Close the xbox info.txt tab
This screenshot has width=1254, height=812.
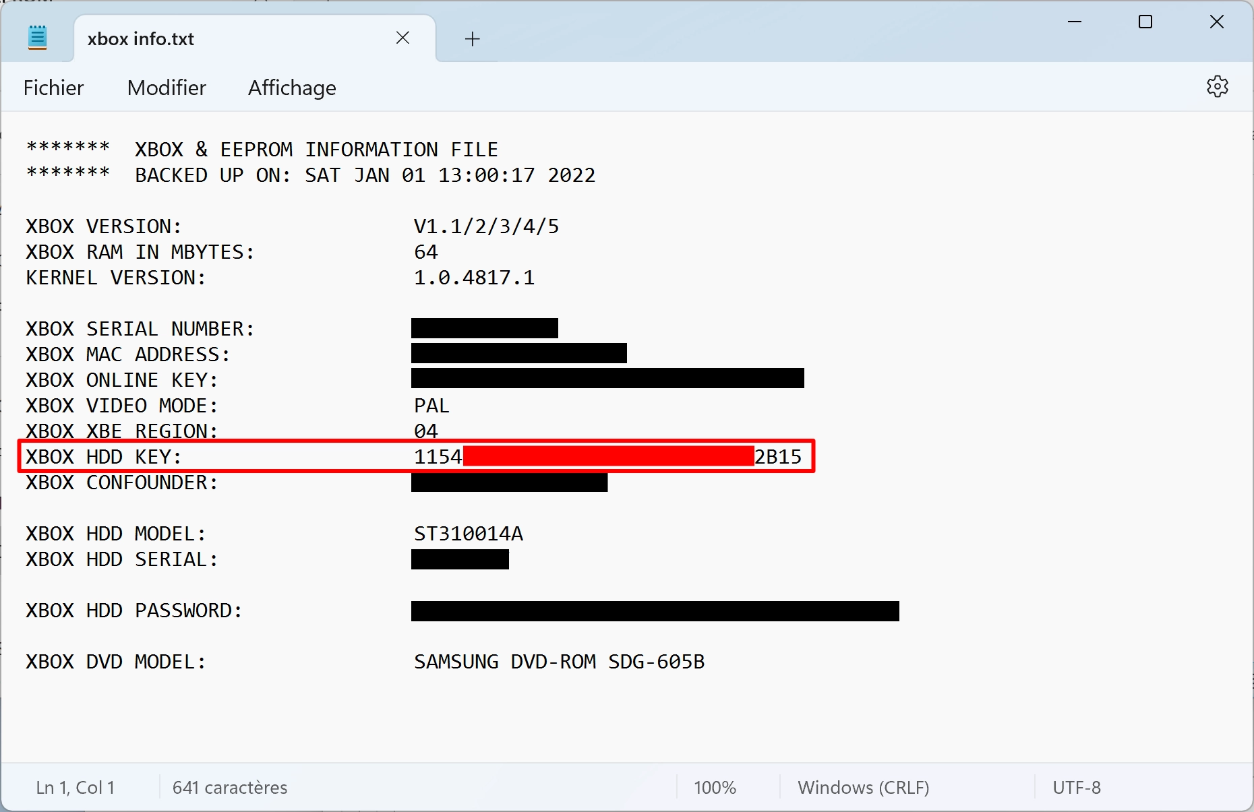click(402, 38)
